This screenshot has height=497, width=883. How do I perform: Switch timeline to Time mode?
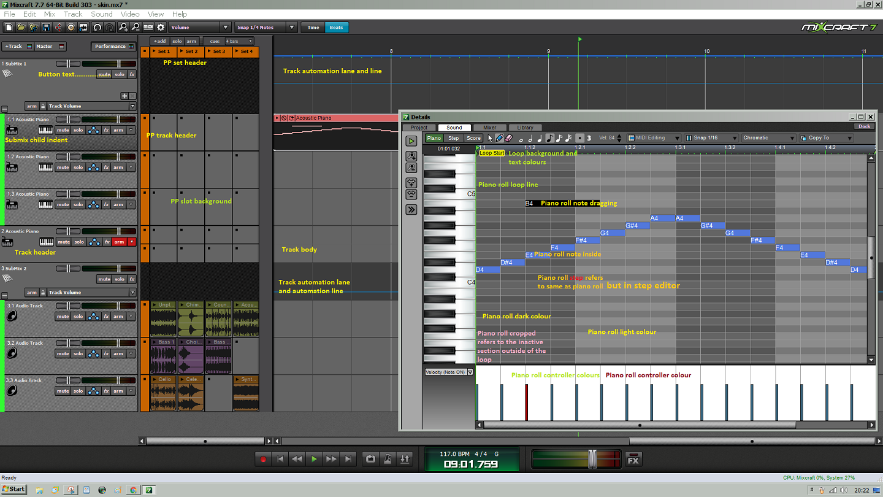313,27
